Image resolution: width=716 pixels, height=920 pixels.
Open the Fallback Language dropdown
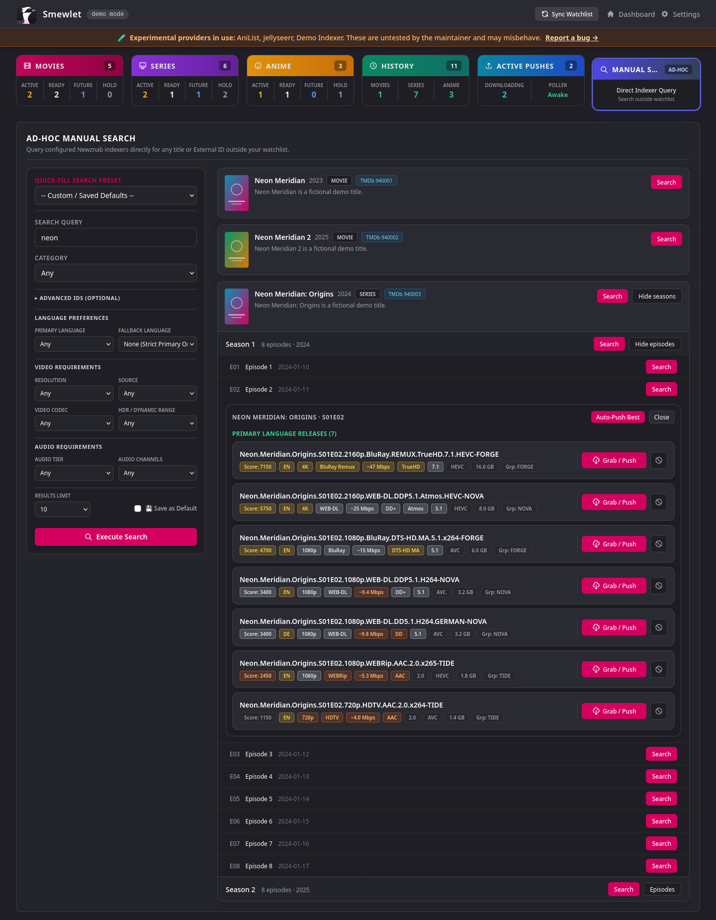(x=158, y=344)
